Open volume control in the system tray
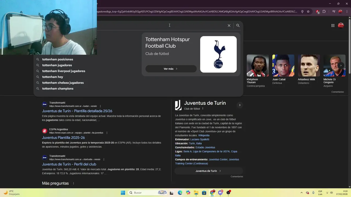Screen dimensions: 351x197 click(332, 193)
